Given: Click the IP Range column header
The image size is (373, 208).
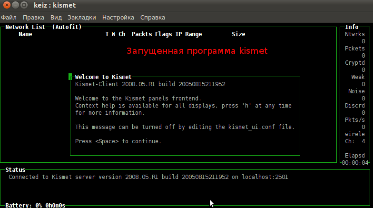Looking at the screenshot, I should pyautogui.click(x=188, y=34).
